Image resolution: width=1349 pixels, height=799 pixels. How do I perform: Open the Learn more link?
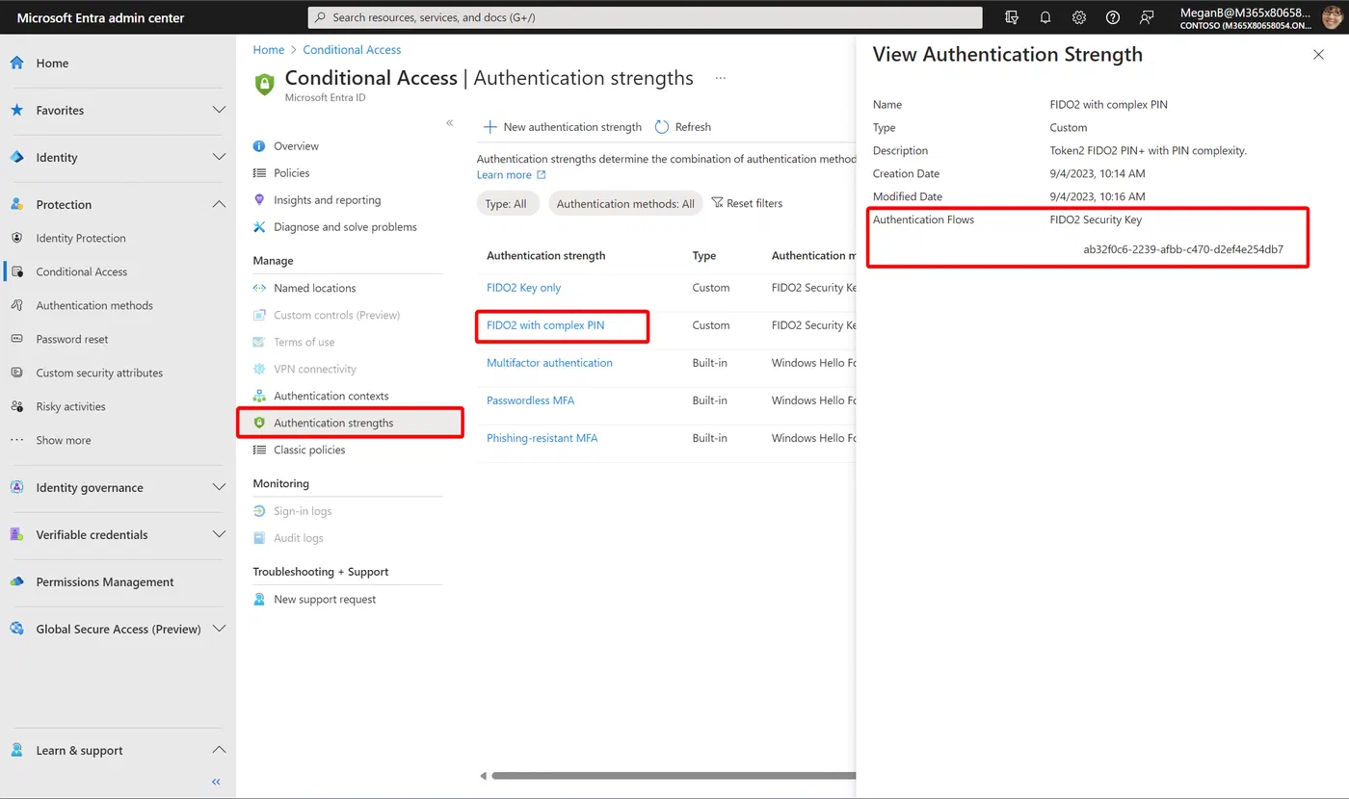click(x=512, y=175)
